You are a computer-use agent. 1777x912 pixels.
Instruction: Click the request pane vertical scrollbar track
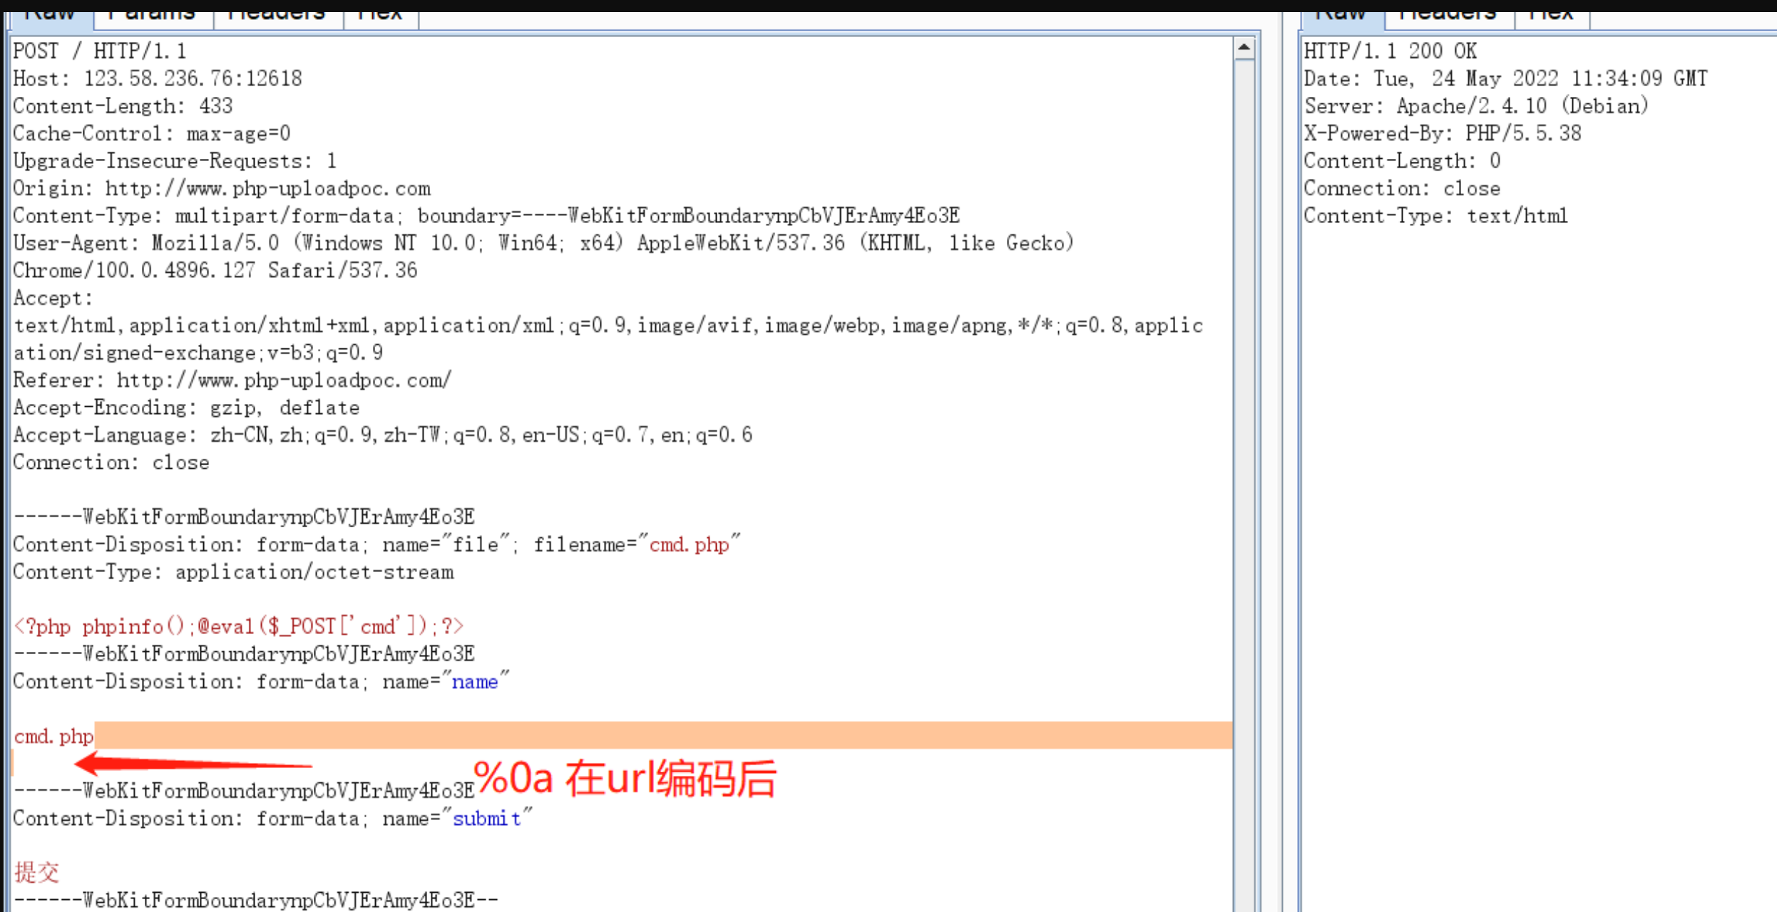pos(1244,484)
